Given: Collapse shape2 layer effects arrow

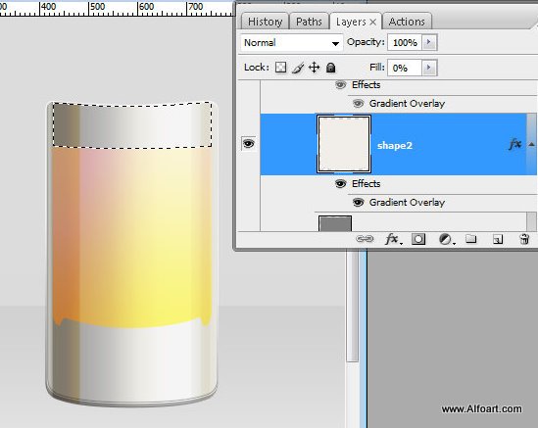Looking at the screenshot, I should click(x=531, y=144).
